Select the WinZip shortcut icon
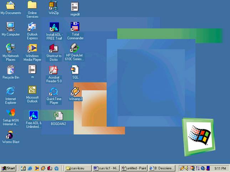The image size is (230, 172). [53, 6]
